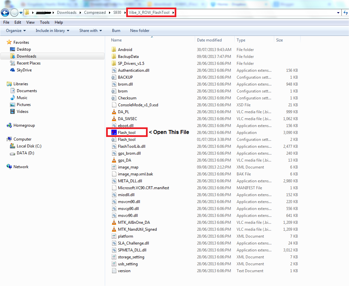Sort by the Type column header
The image size is (349, 286).
point(241,40)
